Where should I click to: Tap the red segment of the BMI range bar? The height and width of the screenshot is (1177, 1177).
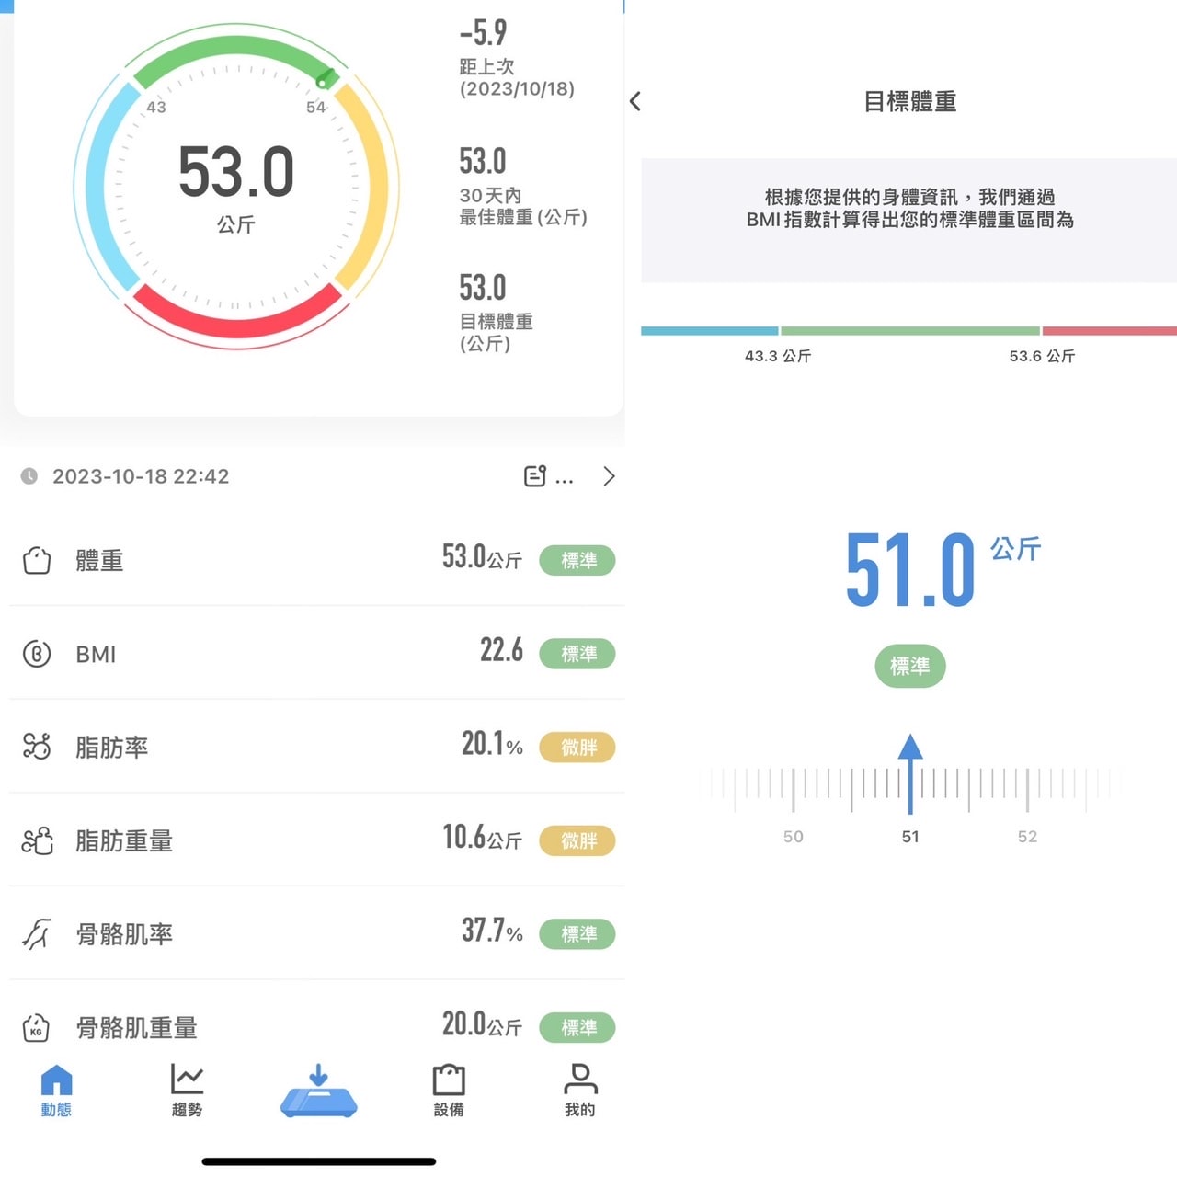coord(1110,330)
